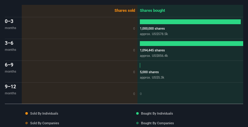Click the 5,000 shares label
248x127 pixels.
pyautogui.click(x=149, y=72)
